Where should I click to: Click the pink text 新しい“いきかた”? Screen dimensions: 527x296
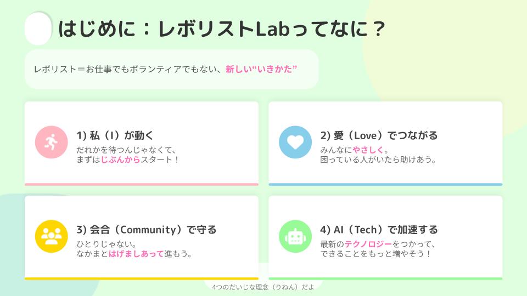coord(261,70)
